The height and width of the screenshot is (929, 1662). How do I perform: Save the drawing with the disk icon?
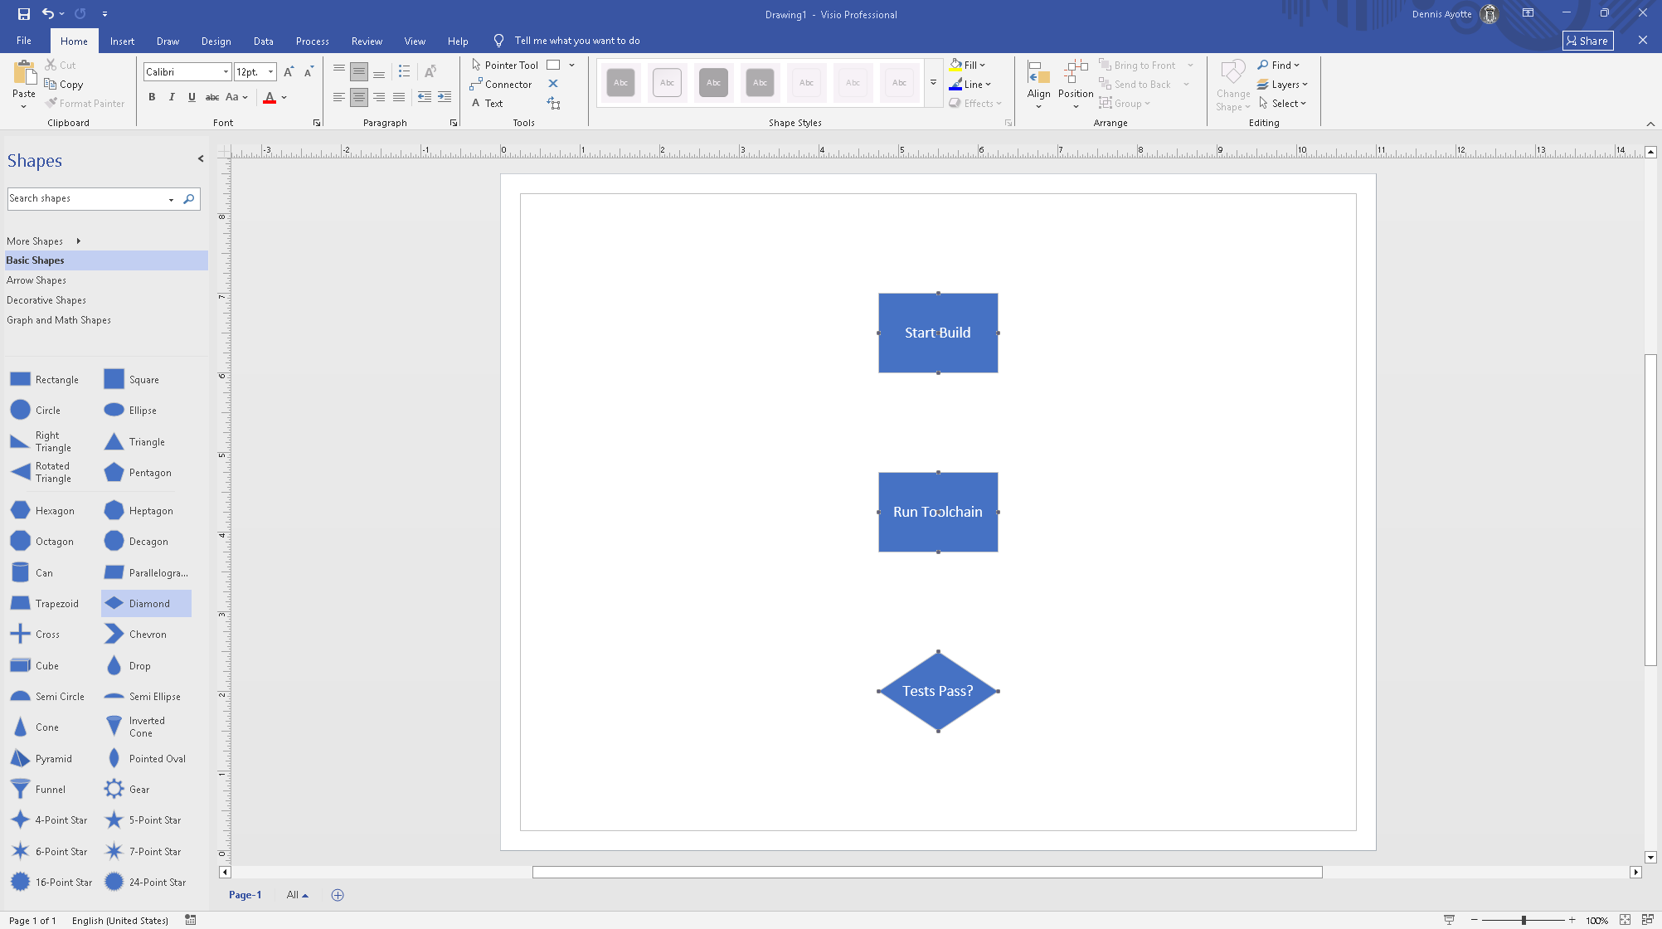23,14
